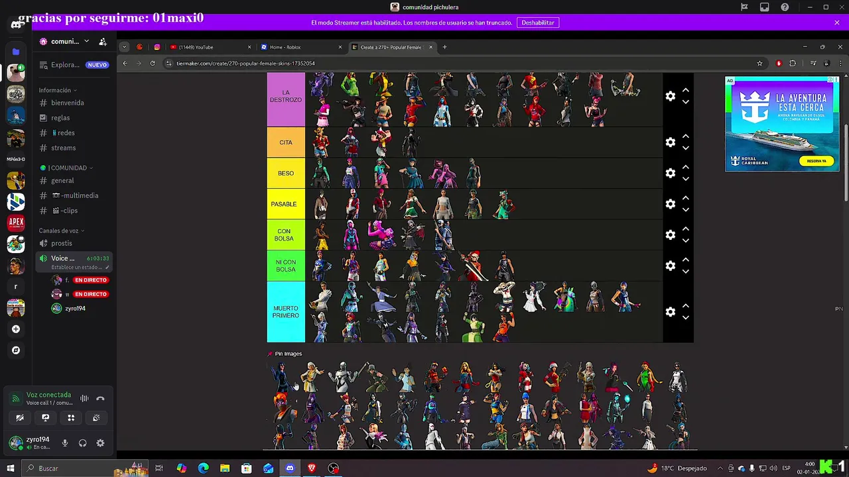Turn on camera in Discord voice panel
Viewport: 849px width, 477px height.
[20, 417]
